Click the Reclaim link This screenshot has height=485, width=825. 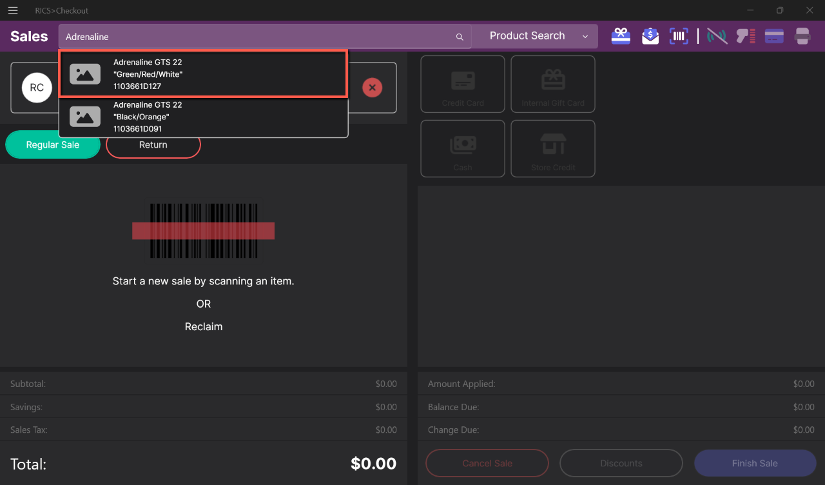click(x=204, y=327)
